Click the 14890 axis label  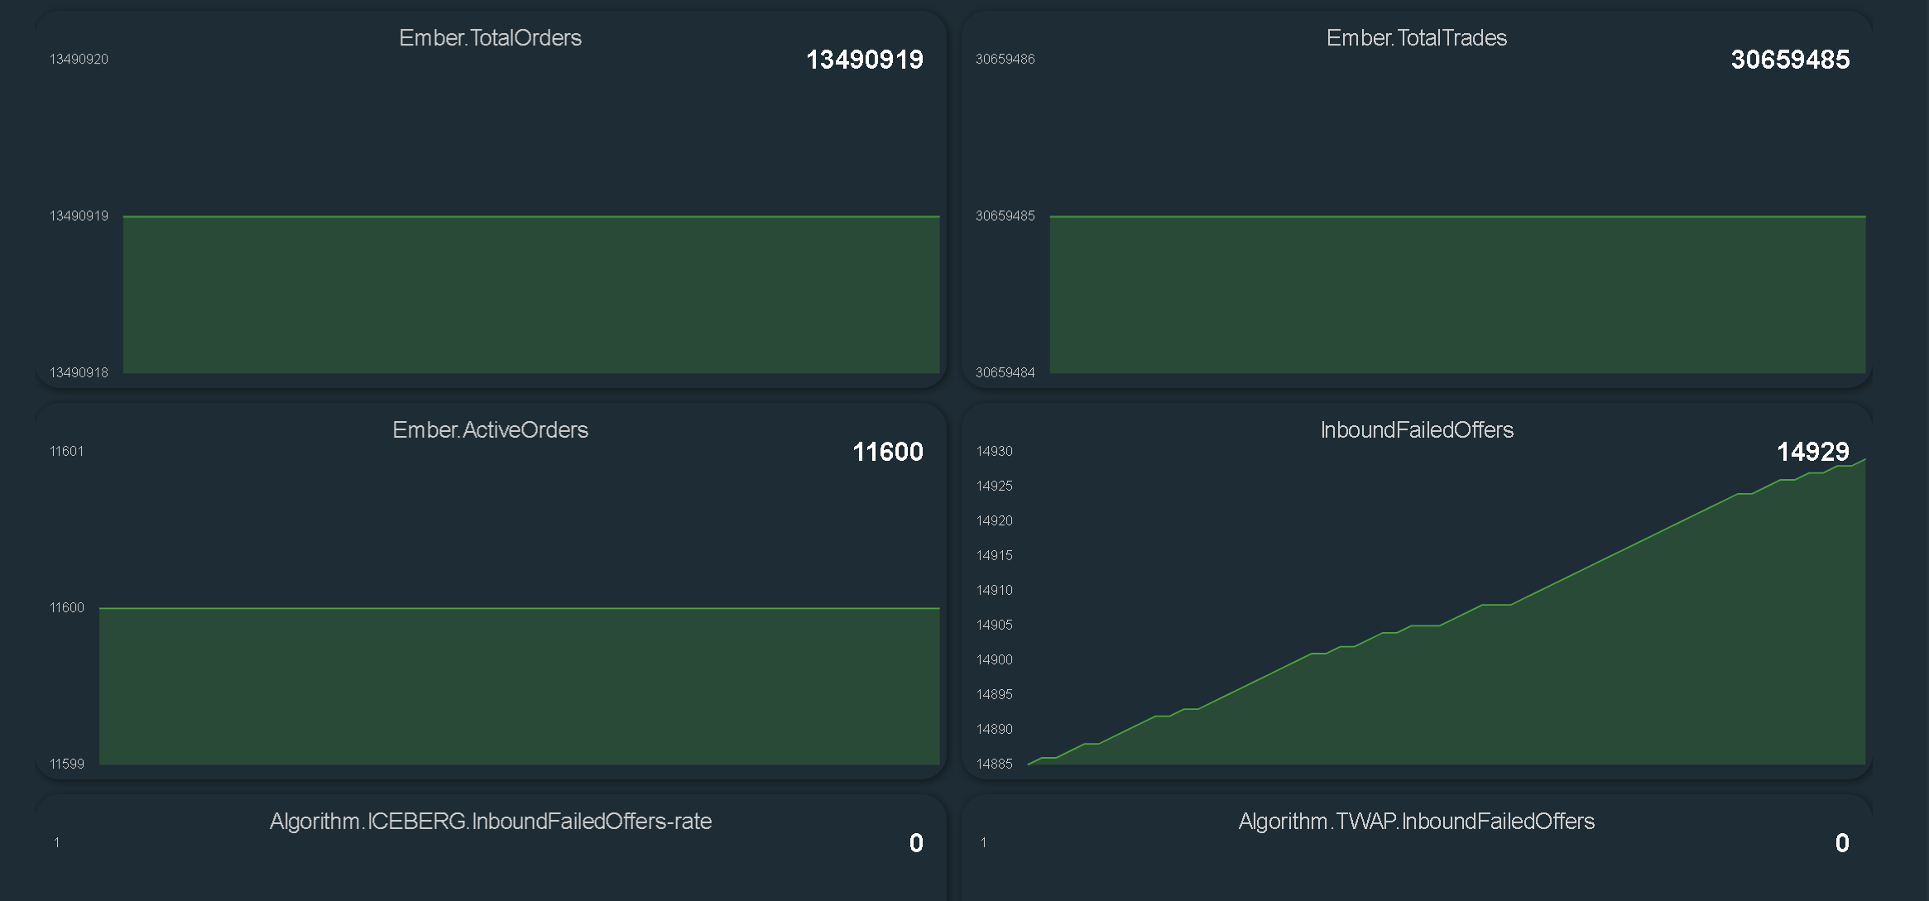tap(994, 730)
